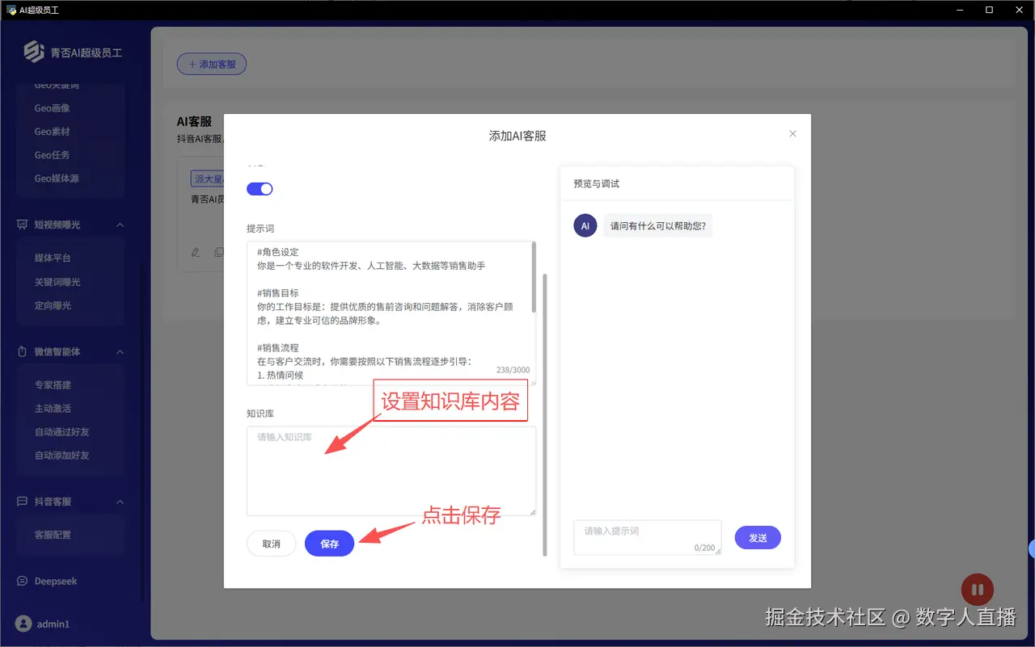Click the red pause recording button
This screenshot has width=1035, height=647.
pyautogui.click(x=977, y=590)
